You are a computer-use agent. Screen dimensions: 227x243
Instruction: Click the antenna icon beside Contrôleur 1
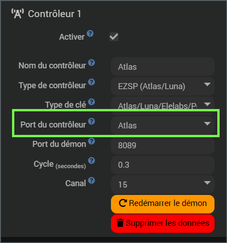18,14
